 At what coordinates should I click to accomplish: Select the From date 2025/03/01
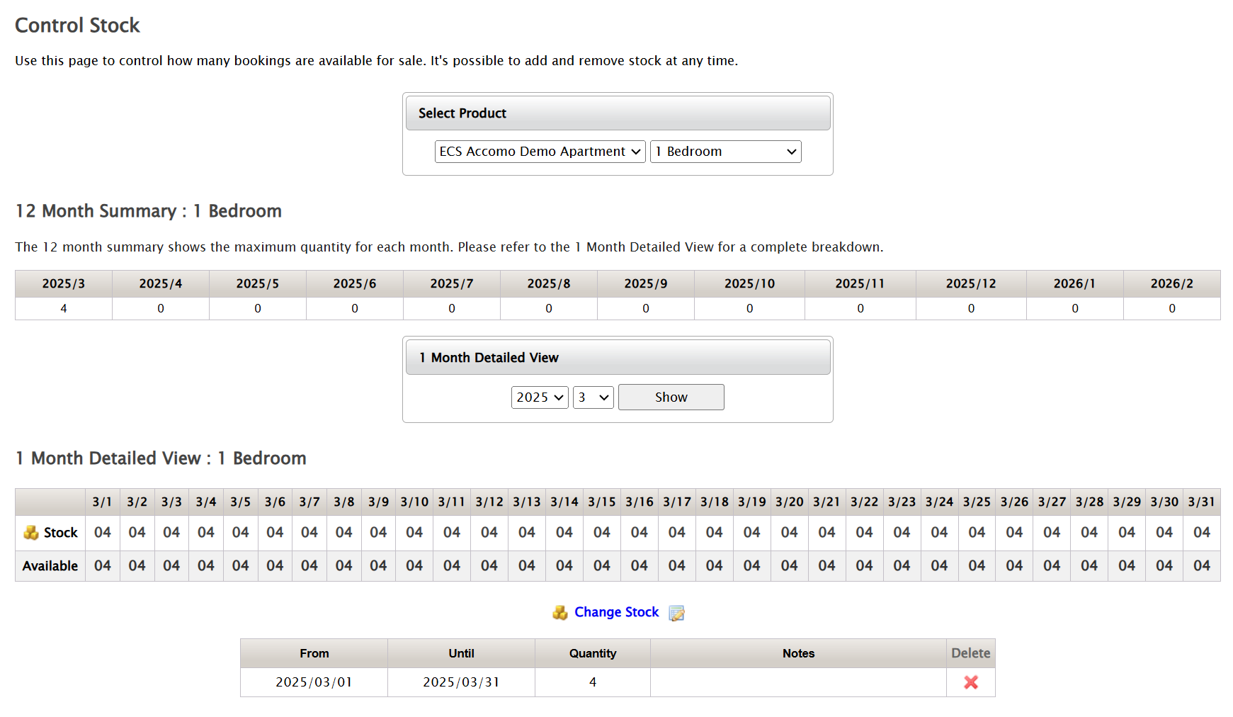coord(314,682)
